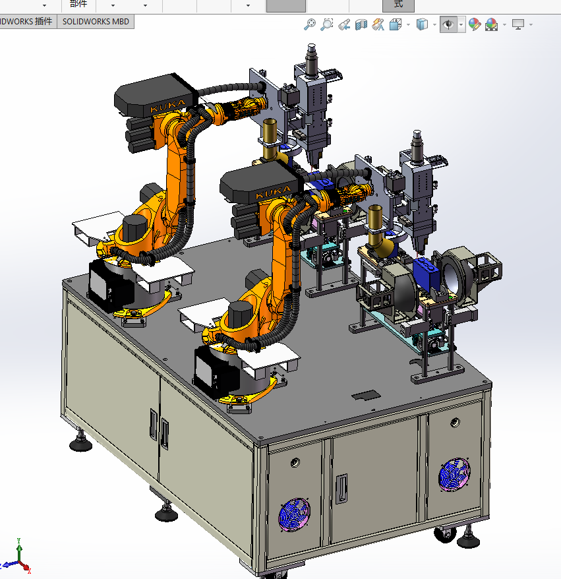Return to the Previous View
The width and height of the screenshot is (561, 579).
tap(344, 25)
